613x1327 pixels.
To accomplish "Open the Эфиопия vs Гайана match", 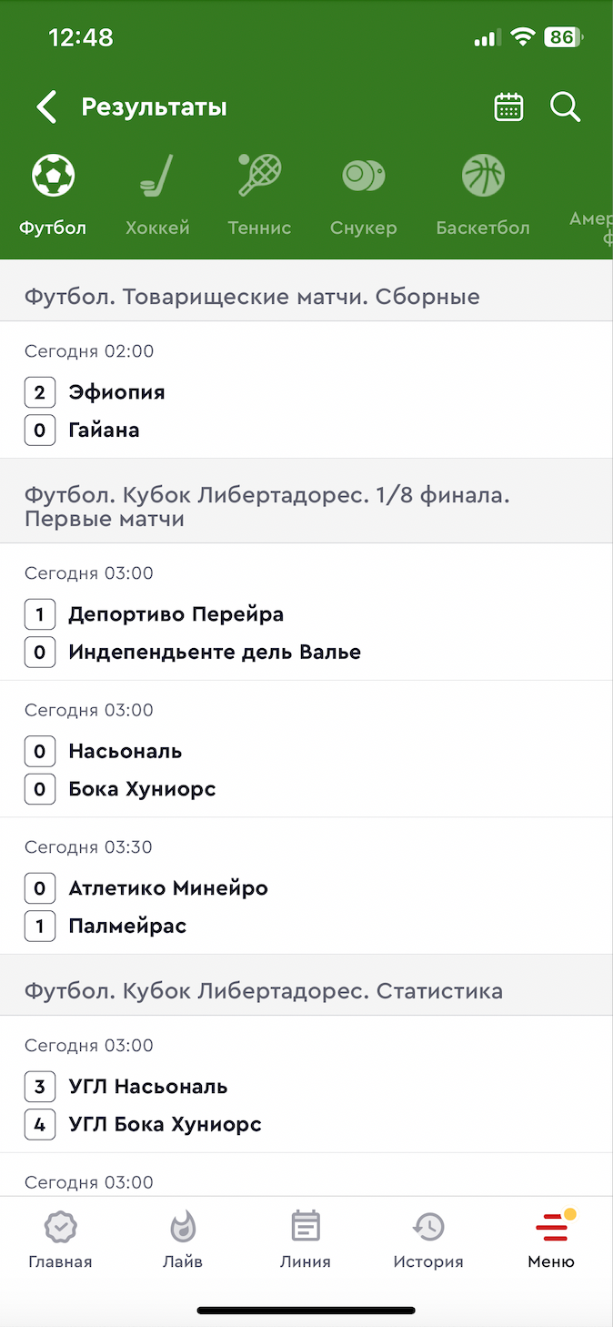I will [306, 391].
